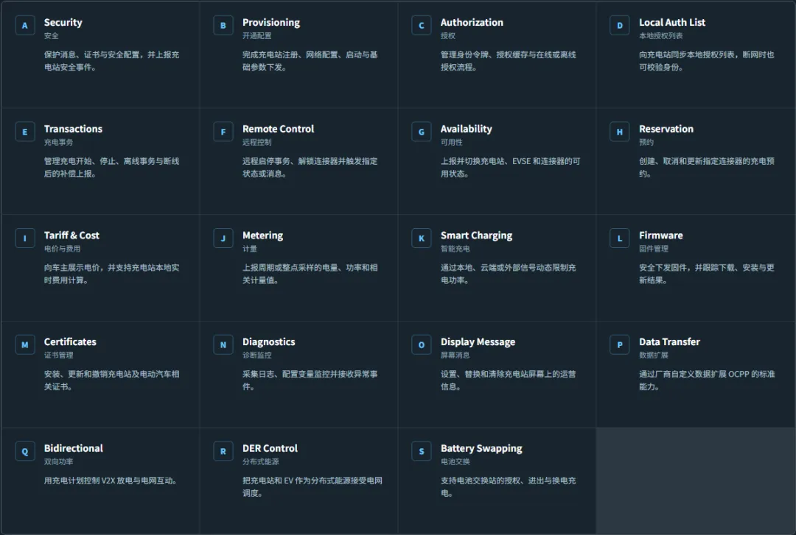Click the G badge next to Availability
The image size is (796, 535).
422,132
